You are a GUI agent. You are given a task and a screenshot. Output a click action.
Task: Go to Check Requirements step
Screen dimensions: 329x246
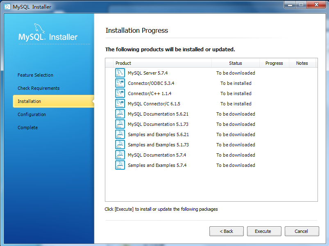(39, 88)
